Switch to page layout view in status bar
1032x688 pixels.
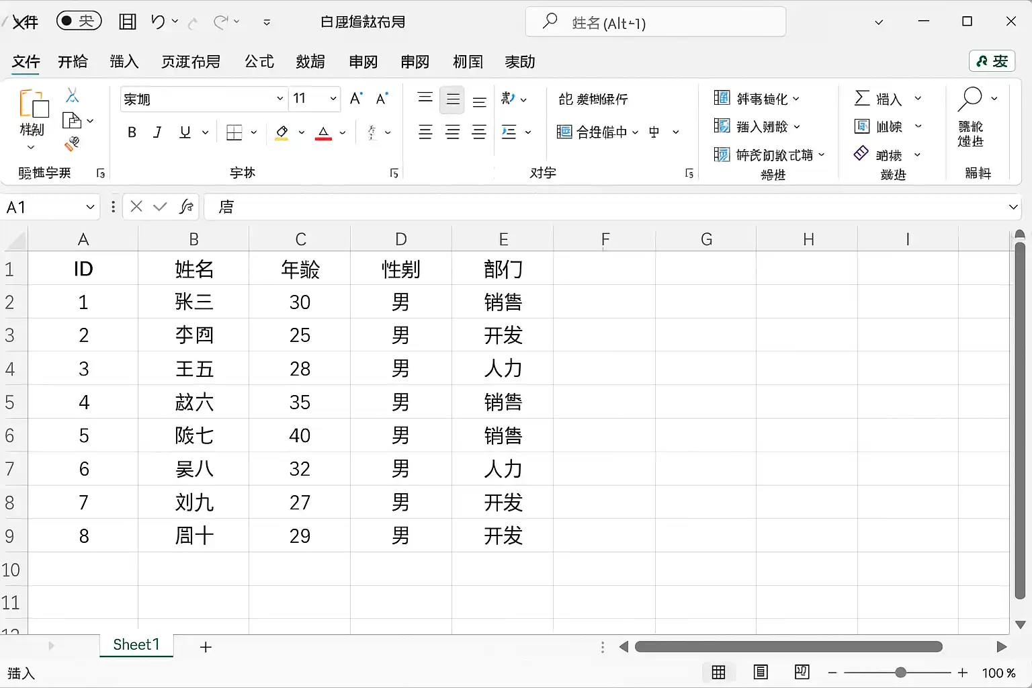pos(761,673)
